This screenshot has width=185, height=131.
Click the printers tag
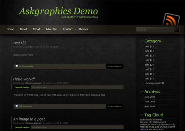coord(144,129)
